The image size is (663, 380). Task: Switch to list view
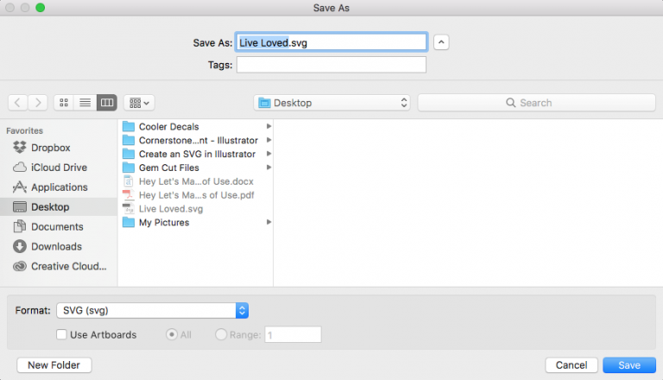85,103
